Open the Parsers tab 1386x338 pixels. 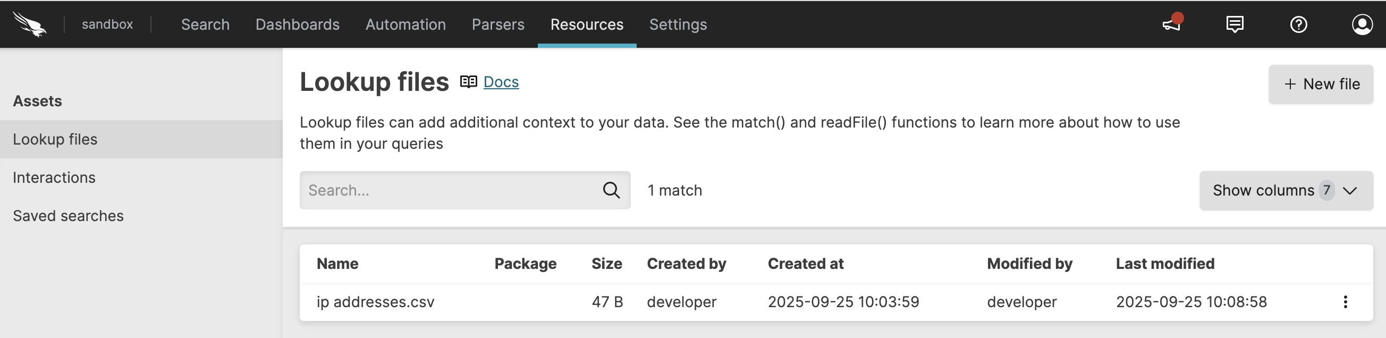click(497, 24)
